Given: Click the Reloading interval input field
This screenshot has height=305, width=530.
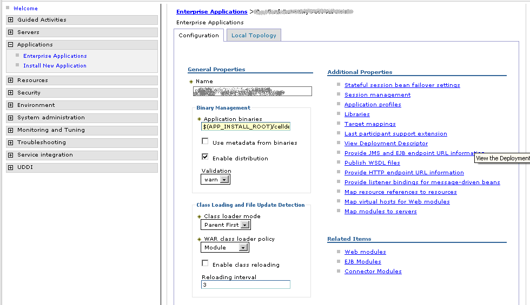Looking at the screenshot, I should [x=246, y=284].
